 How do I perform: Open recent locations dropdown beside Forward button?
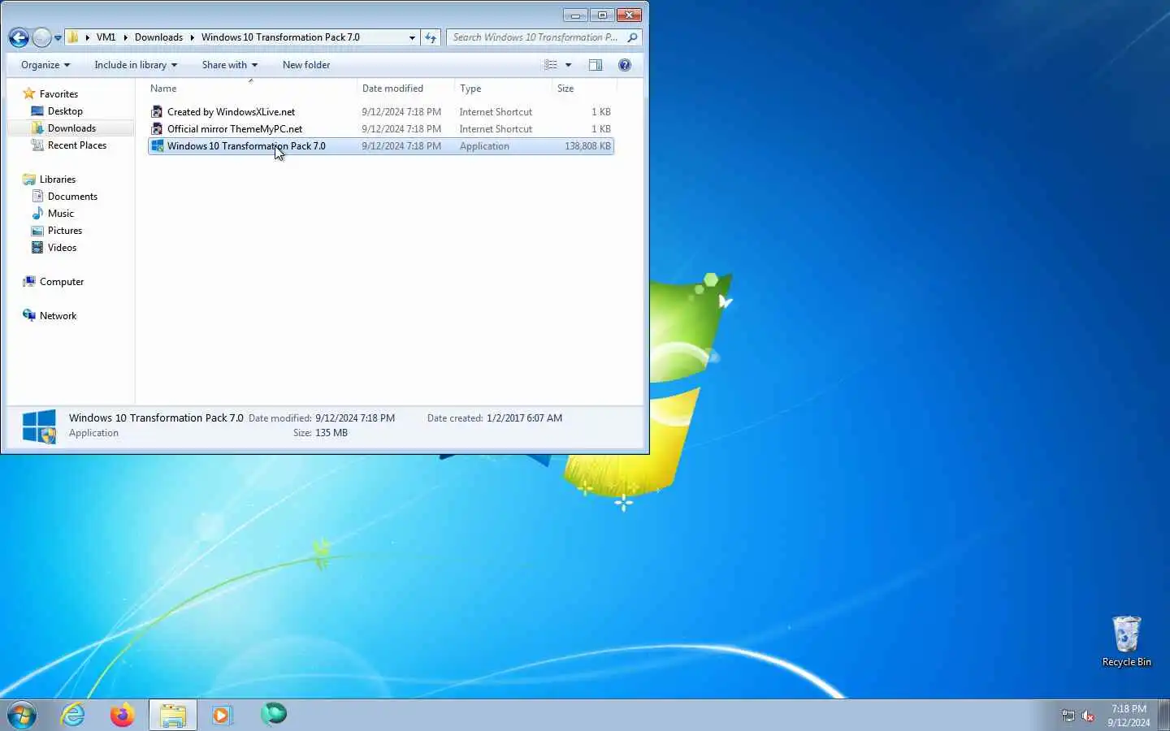(x=58, y=38)
